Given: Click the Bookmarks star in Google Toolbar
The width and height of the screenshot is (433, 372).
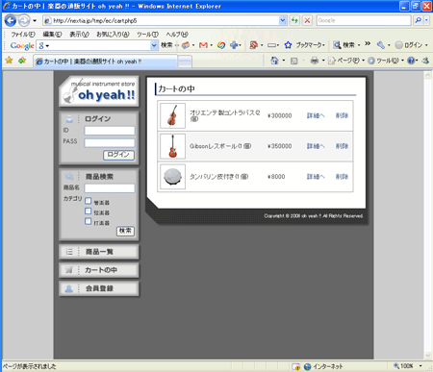Looking at the screenshot, I should click(288, 45).
